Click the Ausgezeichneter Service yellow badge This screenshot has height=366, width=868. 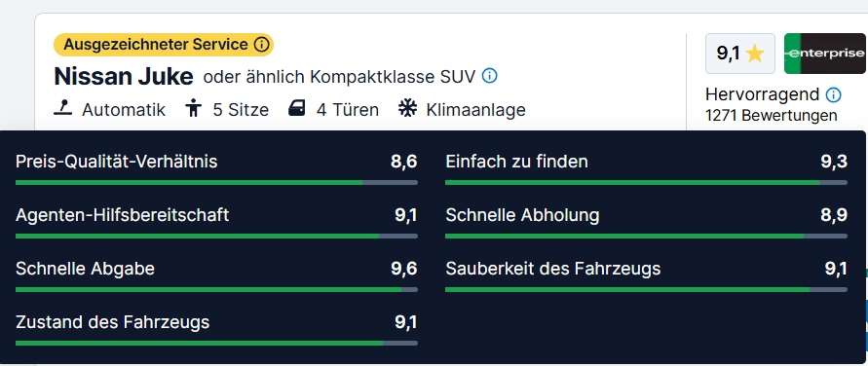coord(164,45)
